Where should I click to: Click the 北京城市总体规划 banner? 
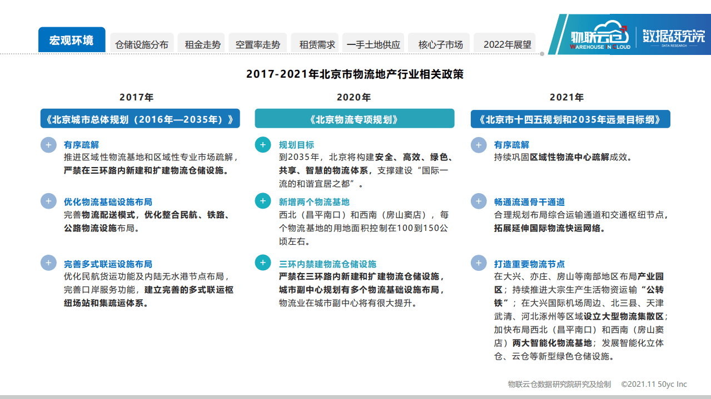tap(140, 119)
